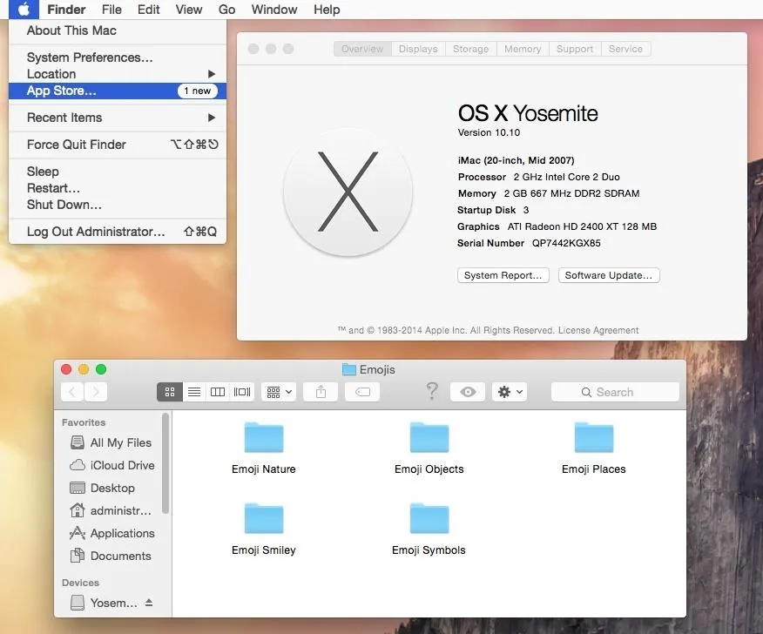Switch Finder to icon view

tap(169, 392)
